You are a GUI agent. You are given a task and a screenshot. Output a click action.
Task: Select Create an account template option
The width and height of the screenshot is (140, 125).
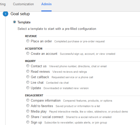pos(28,53)
